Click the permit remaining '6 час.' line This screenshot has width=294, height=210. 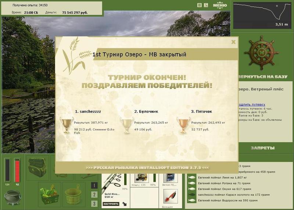pyautogui.click(x=255, y=108)
